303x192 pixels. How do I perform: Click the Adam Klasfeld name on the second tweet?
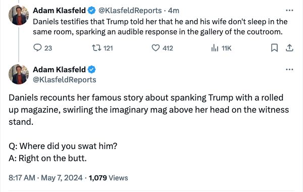(x=59, y=70)
